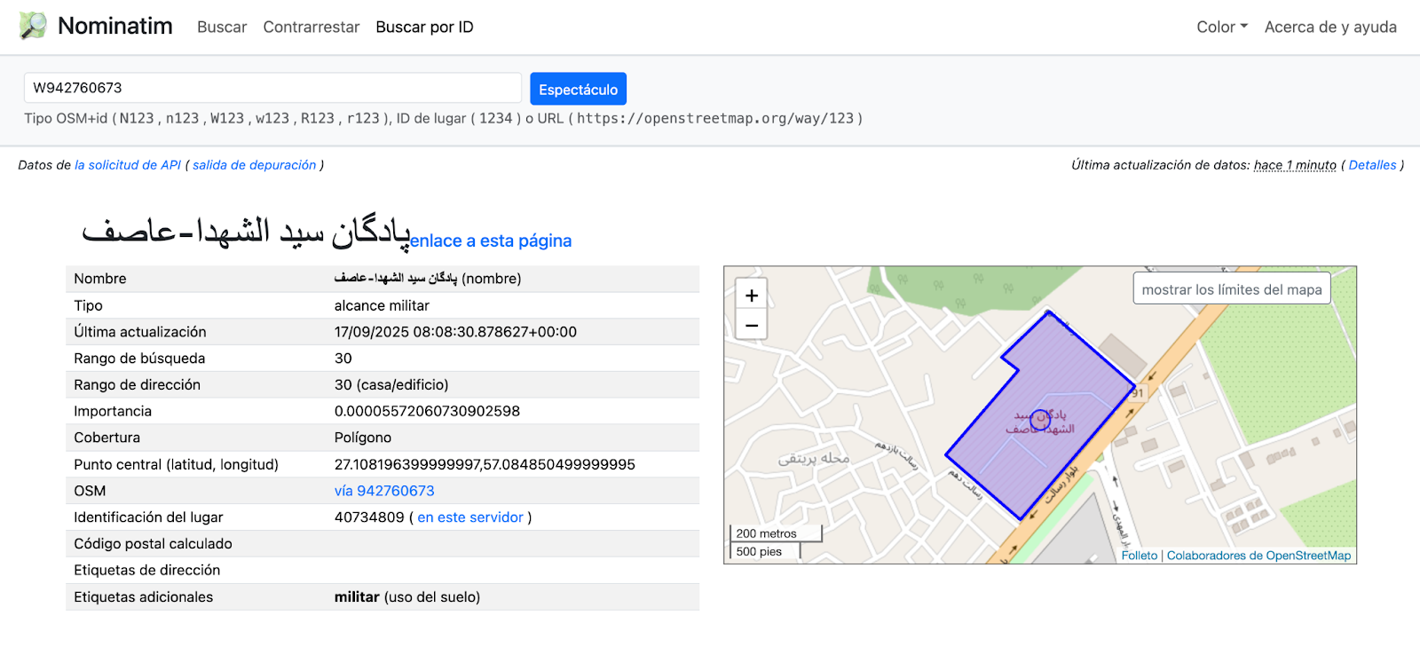Zoom in on the map
This screenshot has height=647, width=1420.
point(752,296)
